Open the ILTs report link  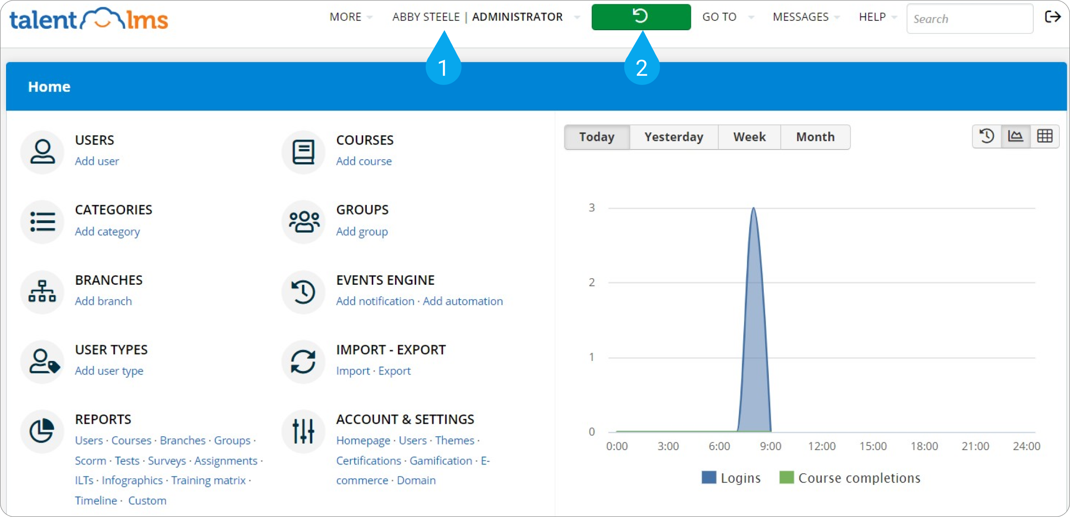[x=84, y=480]
